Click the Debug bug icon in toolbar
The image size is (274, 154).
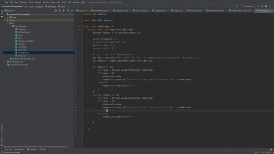262,6
